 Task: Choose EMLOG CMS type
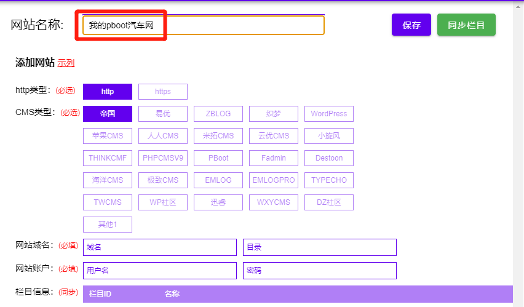tap(218, 180)
